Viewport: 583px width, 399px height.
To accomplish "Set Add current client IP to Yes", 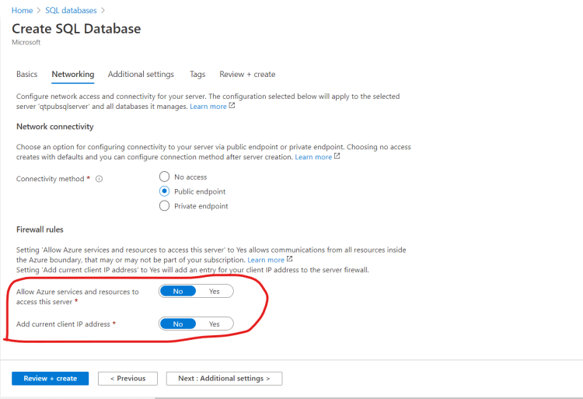I will click(x=215, y=324).
